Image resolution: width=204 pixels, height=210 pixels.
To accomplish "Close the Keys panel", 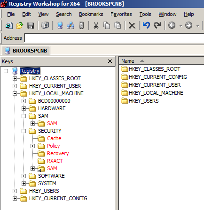I will [110, 61].
